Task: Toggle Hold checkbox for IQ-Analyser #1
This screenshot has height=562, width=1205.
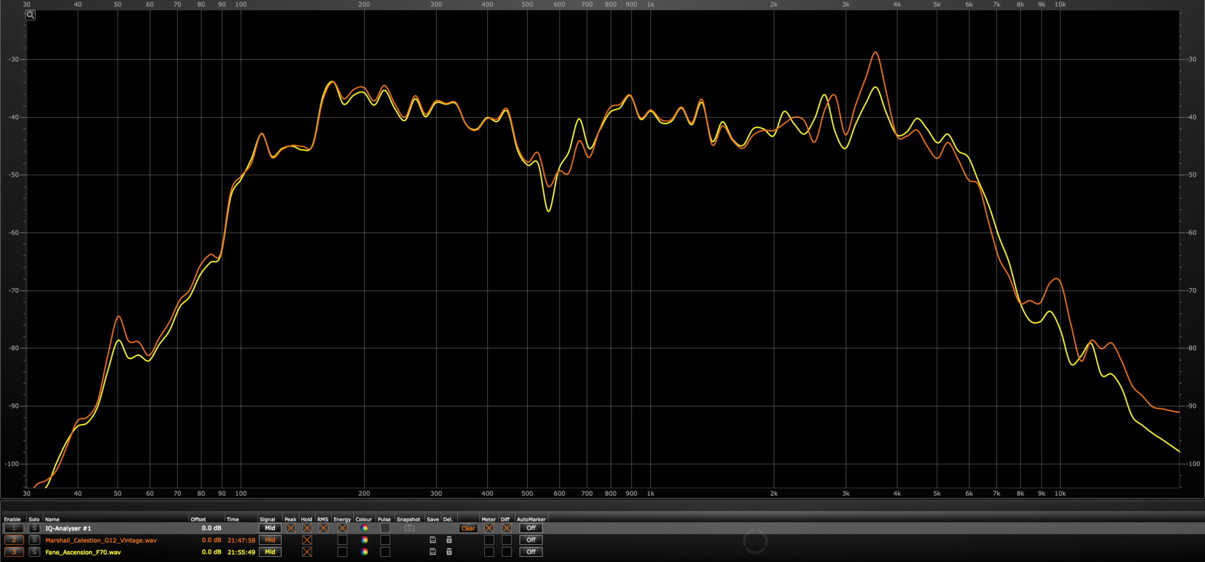Action: (x=307, y=528)
